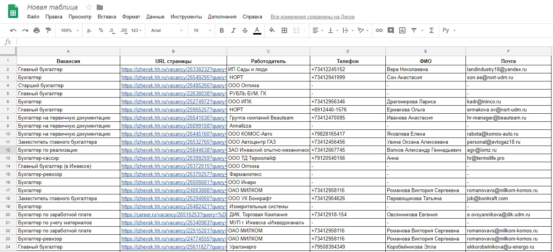Image resolution: width=553 pixels, height=252 pixels.
Task: Select cell Драгомирова Лариса
Action: coord(425,102)
